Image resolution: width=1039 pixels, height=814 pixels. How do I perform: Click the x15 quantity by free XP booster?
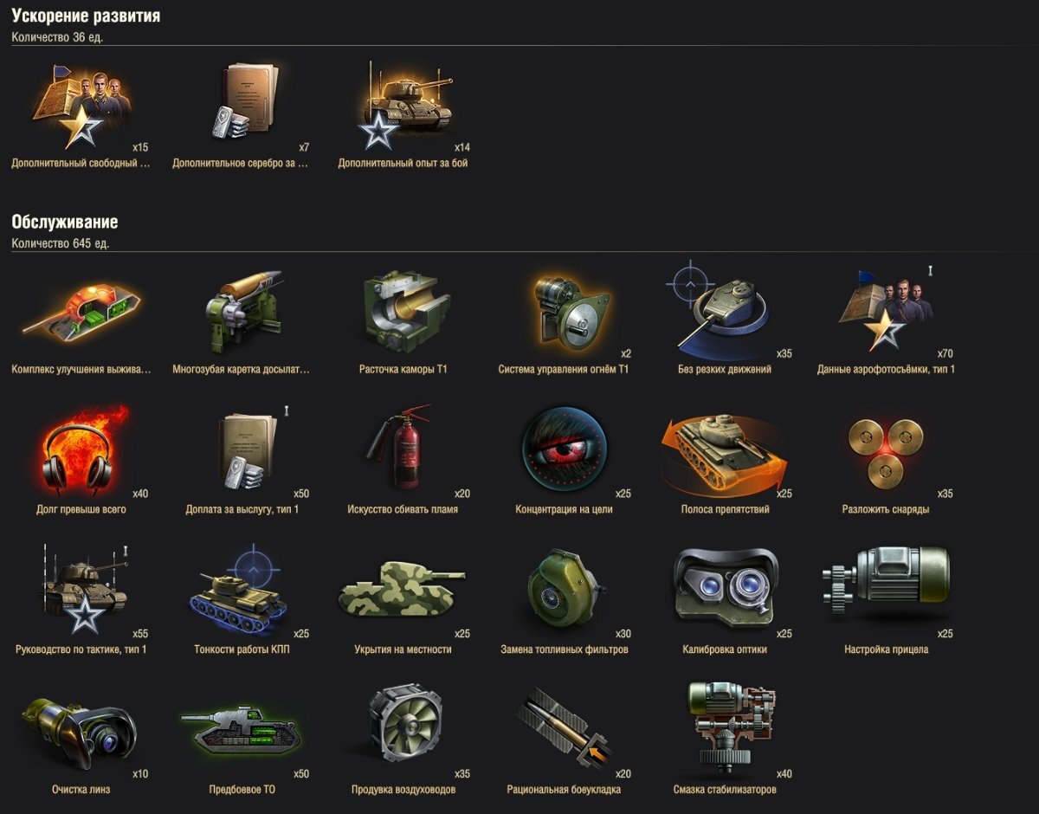140,147
